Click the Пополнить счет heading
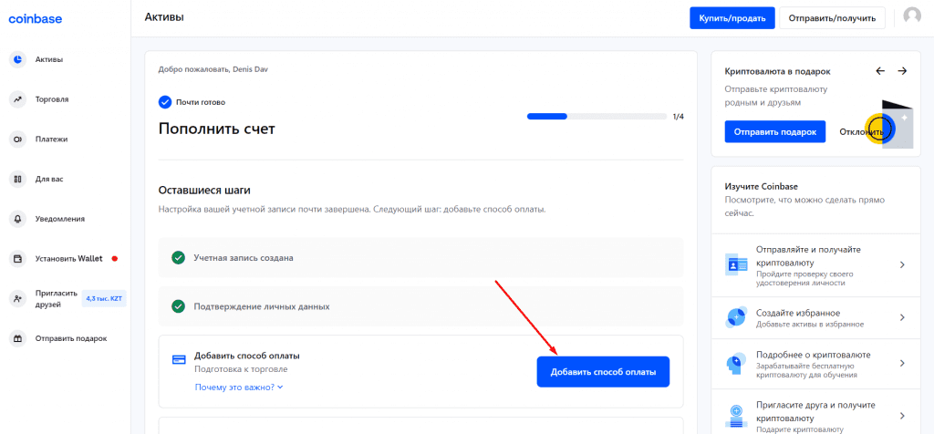This screenshot has height=434, width=934. pyautogui.click(x=217, y=128)
